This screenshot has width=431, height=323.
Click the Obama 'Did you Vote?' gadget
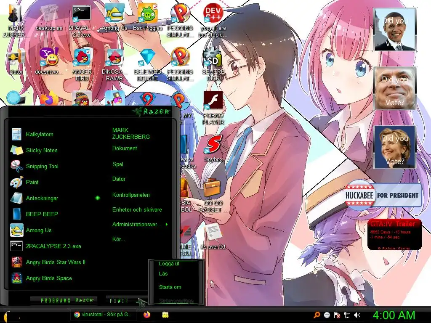(x=394, y=29)
